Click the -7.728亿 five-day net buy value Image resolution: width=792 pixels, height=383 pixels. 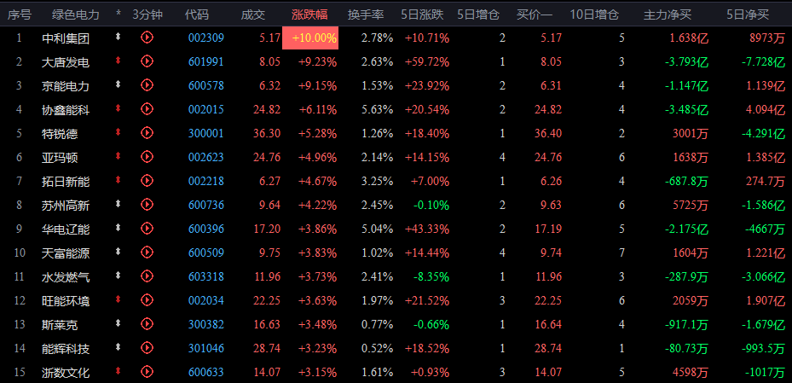763,61
